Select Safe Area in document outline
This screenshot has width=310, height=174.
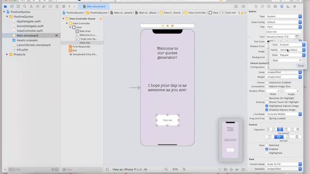85,31
